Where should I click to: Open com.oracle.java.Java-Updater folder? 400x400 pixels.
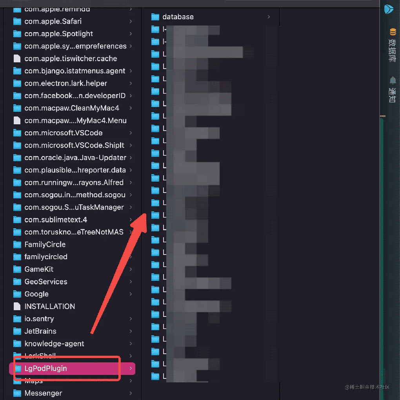tap(75, 158)
